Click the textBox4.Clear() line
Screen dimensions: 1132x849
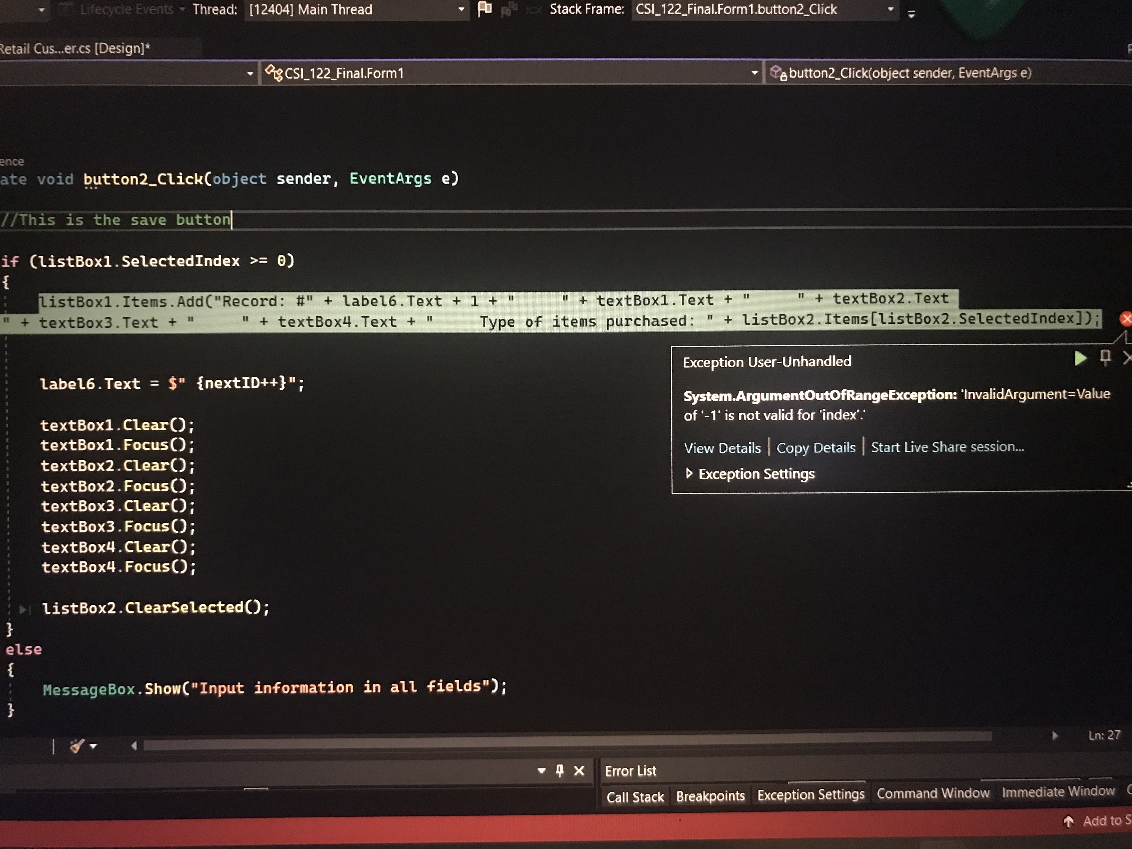(119, 547)
